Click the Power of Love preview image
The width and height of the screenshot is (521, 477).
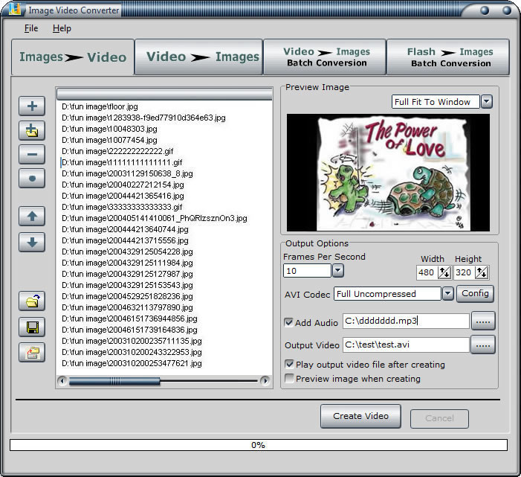coord(388,173)
